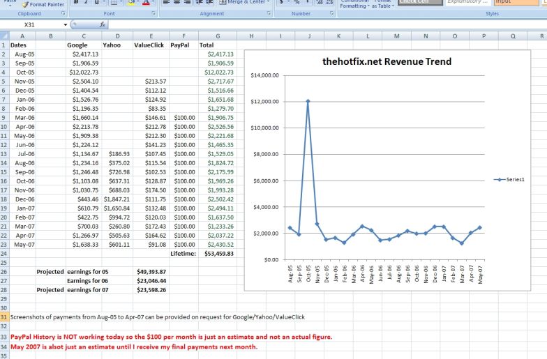
Task: Open Conditional Formatting menu
Action: [x=354, y=4]
